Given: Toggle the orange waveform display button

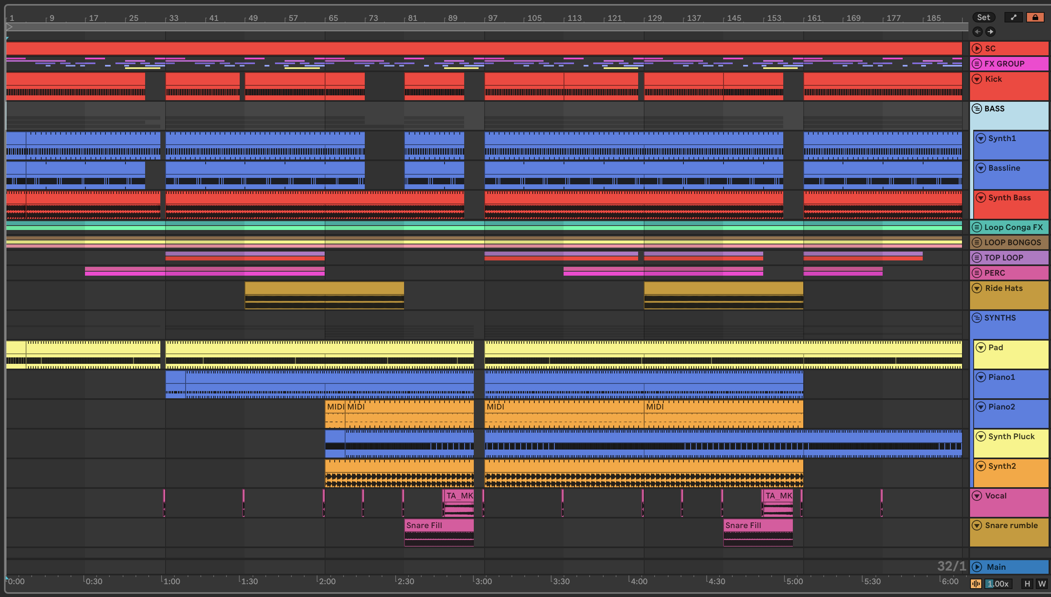Looking at the screenshot, I should click(976, 583).
